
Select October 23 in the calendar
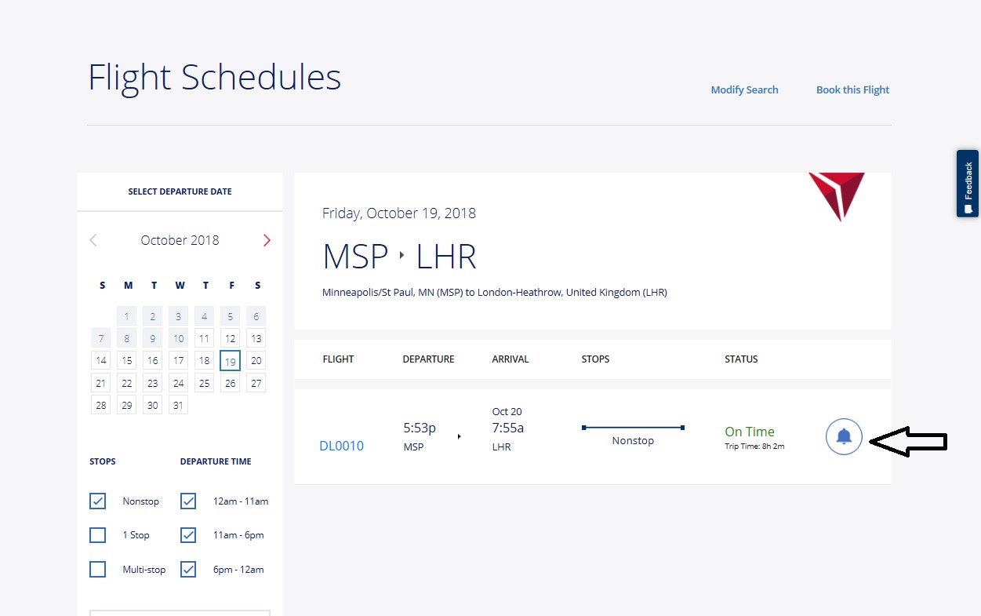152,383
